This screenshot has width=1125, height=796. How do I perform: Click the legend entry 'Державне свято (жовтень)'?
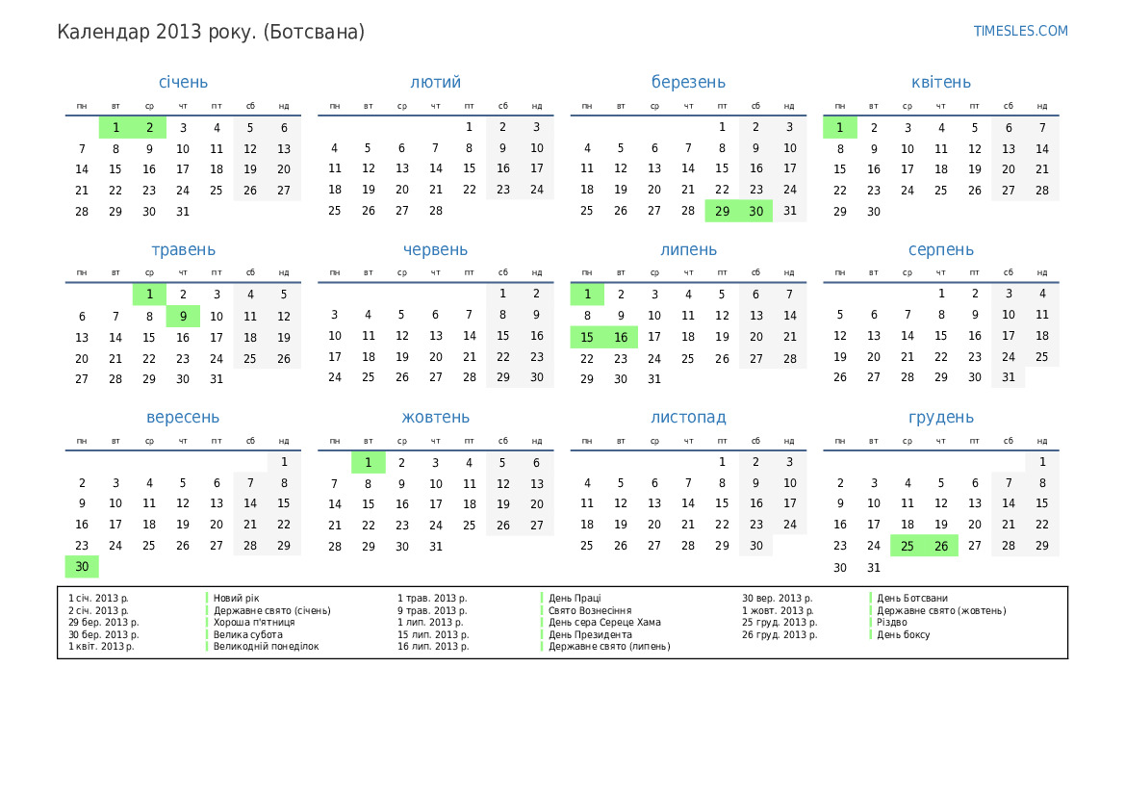coord(941,611)
